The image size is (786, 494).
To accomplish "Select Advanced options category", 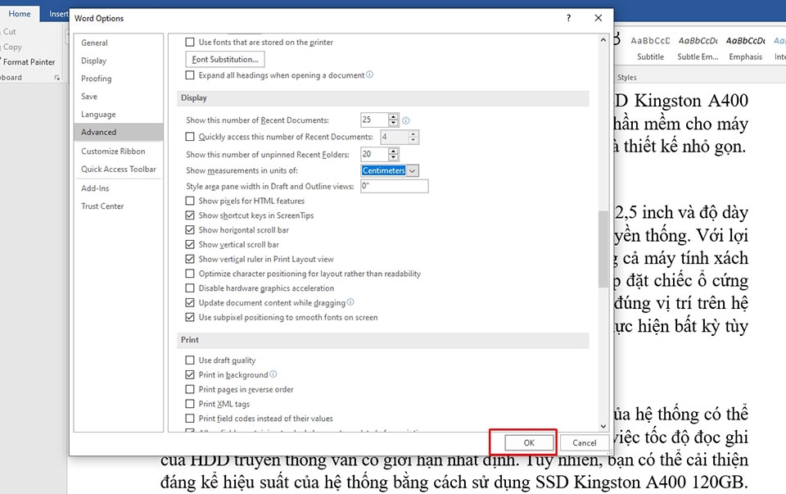I will pyautogui.click(x=118, y=132).
